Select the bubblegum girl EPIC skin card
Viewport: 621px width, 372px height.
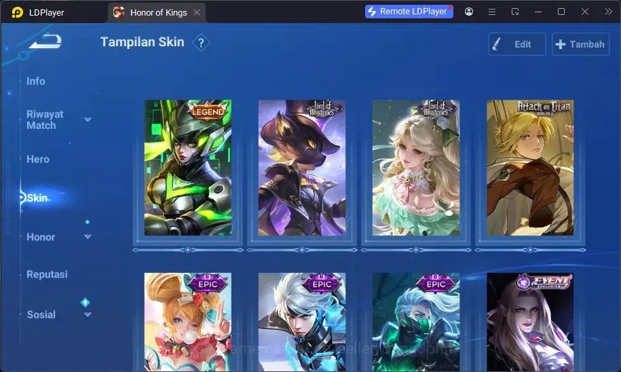(x=188, y=322)
